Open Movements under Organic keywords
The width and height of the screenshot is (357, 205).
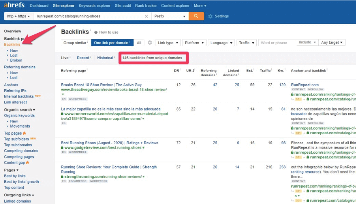[20, 126]
